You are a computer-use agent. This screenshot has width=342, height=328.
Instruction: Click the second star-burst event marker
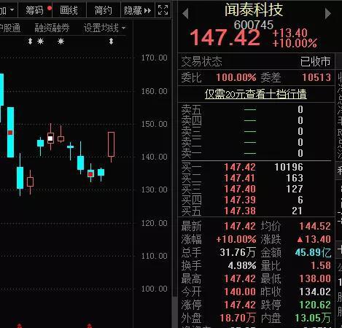coord(61,42)
